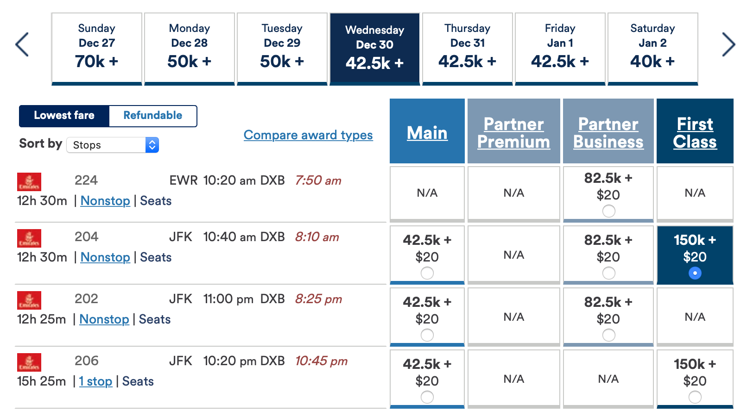Click the Nonstop link for flight 224
The height and width of the screenshot is (411, 747).
[x=105, y=201]
